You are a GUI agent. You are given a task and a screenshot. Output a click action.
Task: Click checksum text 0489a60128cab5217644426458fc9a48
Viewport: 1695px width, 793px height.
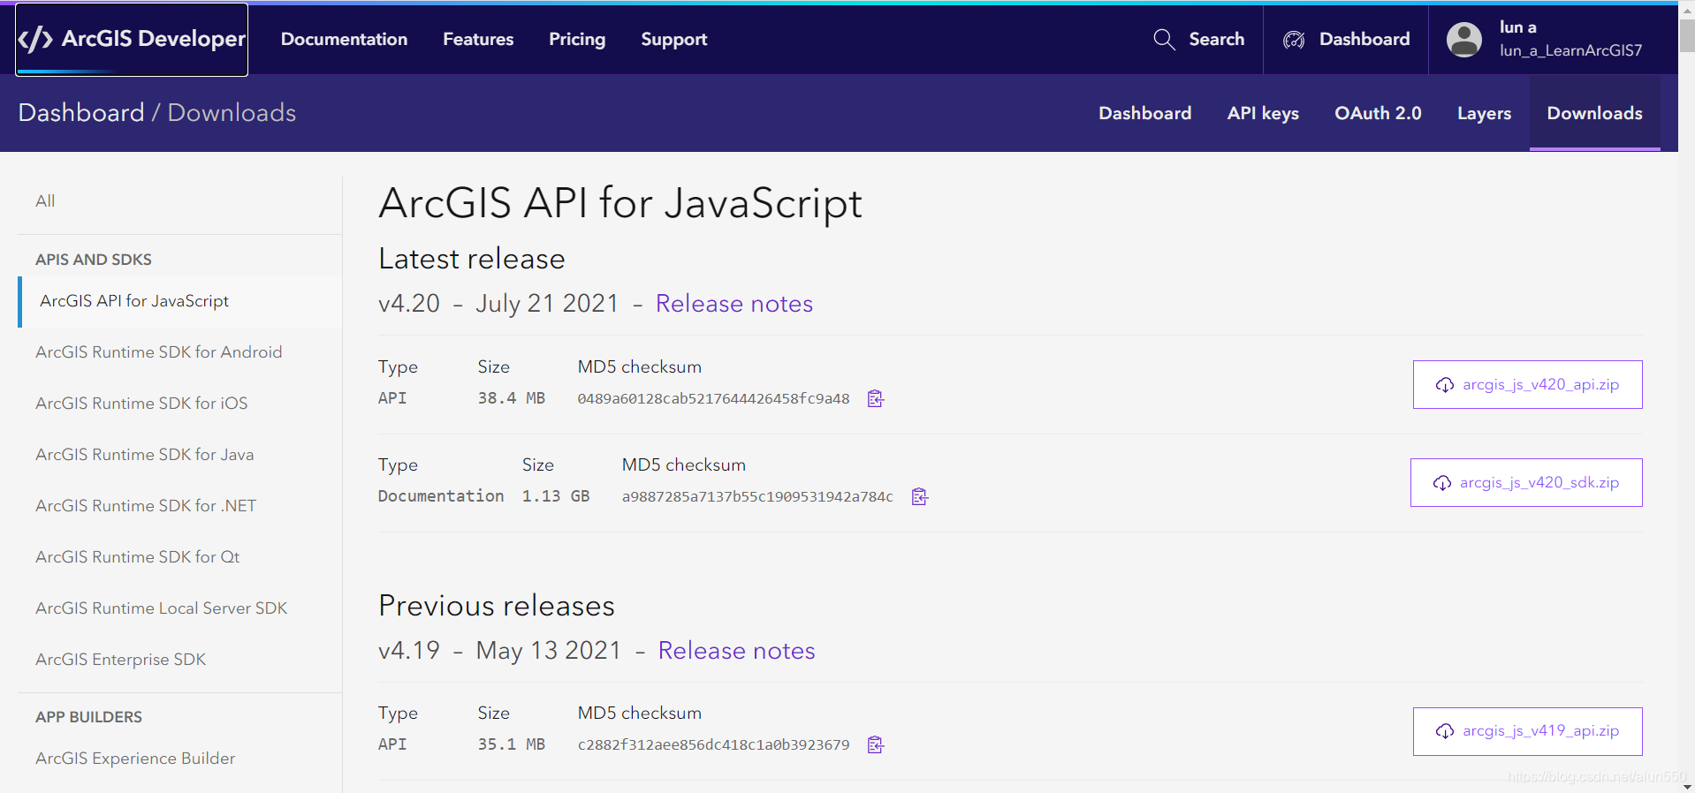(713, 399)
